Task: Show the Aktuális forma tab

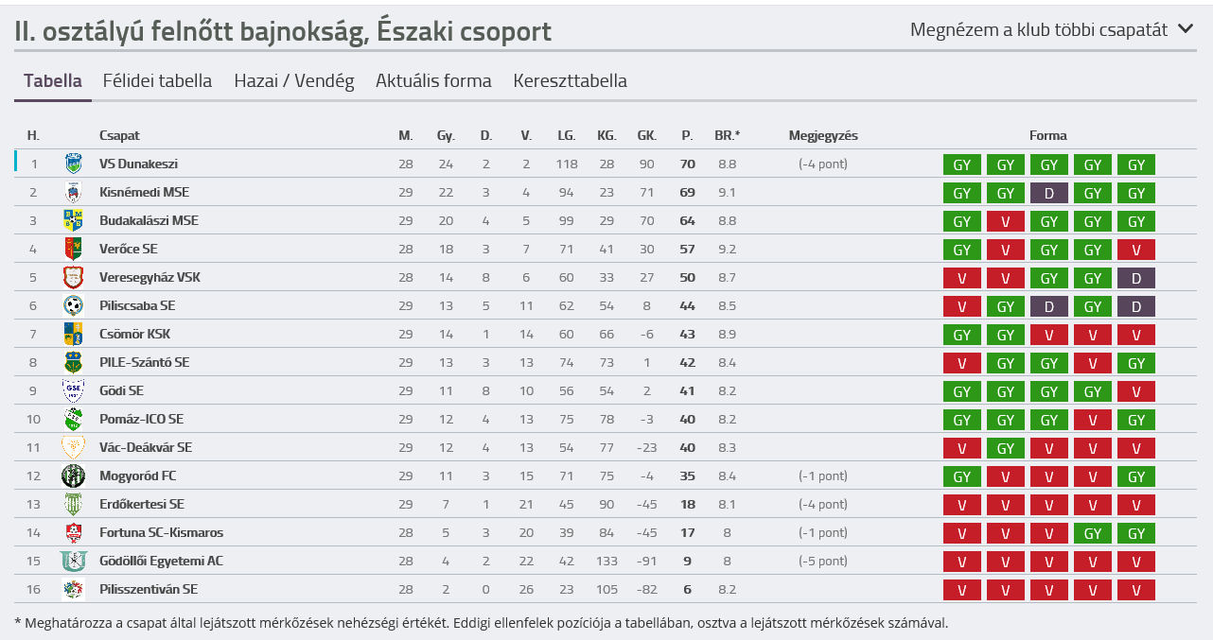Action: [x=433, y=80]
